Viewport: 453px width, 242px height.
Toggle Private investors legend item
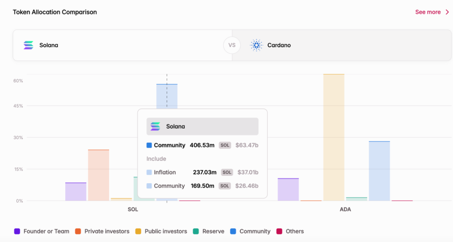(102, 232)
